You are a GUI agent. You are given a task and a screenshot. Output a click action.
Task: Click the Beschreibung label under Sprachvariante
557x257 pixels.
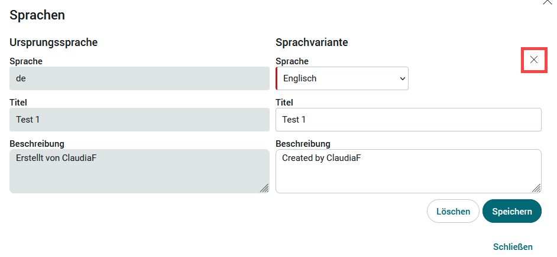(303, 144)
